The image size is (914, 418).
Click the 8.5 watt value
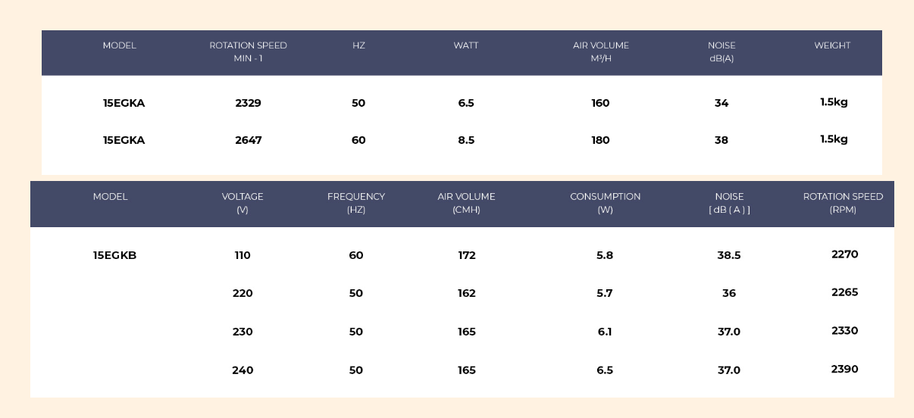point(466,140)
